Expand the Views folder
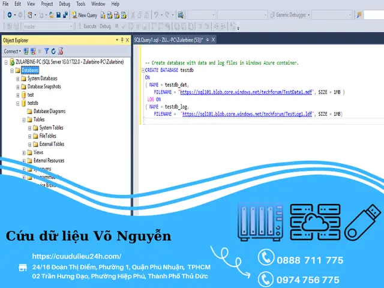Viewport: 384px width, 288px height. [24, 153]
